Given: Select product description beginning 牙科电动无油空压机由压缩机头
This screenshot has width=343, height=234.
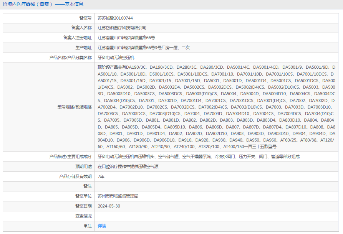Looking at the screenshot, I should coord(199,157).
